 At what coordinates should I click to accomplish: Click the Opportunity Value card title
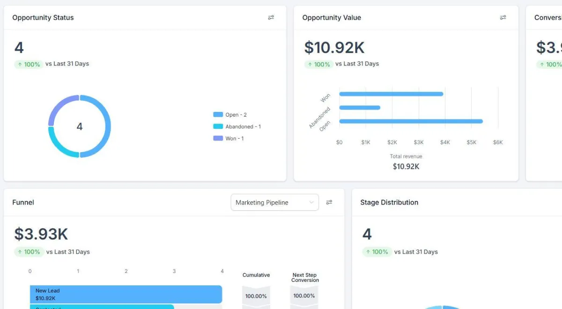point(332,18)
